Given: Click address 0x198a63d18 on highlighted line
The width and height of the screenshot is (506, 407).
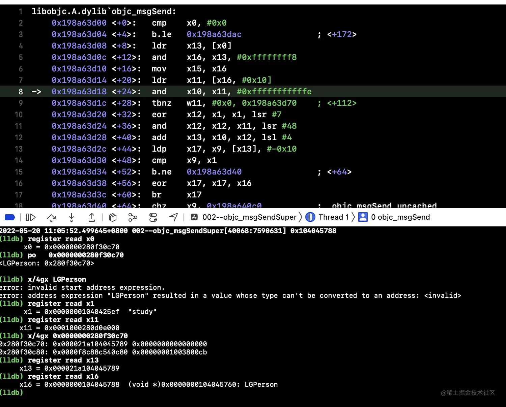Looking at the screenshot, I should pos(79,92).
